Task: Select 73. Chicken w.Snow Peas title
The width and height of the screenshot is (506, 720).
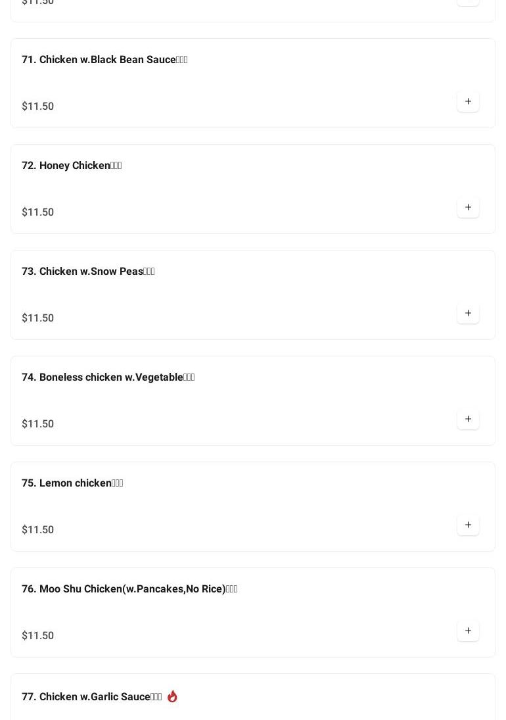Action: (88, 272)
